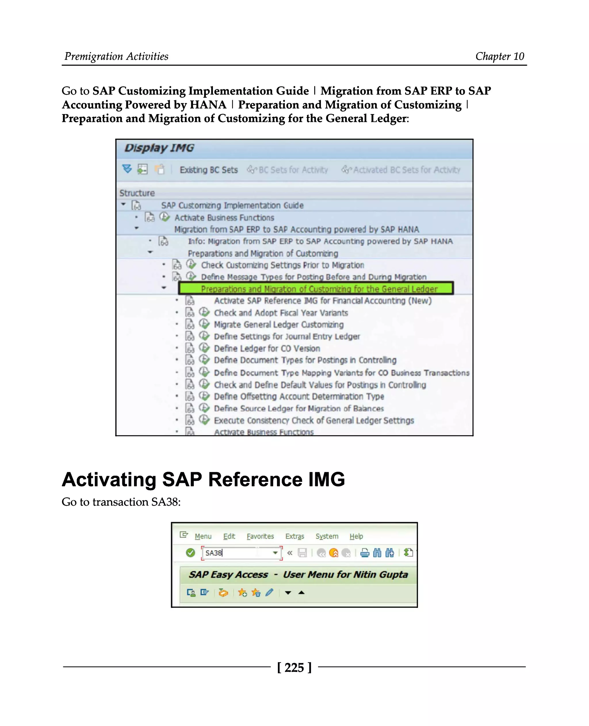Screen dimensions: 589x726
Task: Click the Find Next binoculars-plus icon
Action: click(389, 553)
